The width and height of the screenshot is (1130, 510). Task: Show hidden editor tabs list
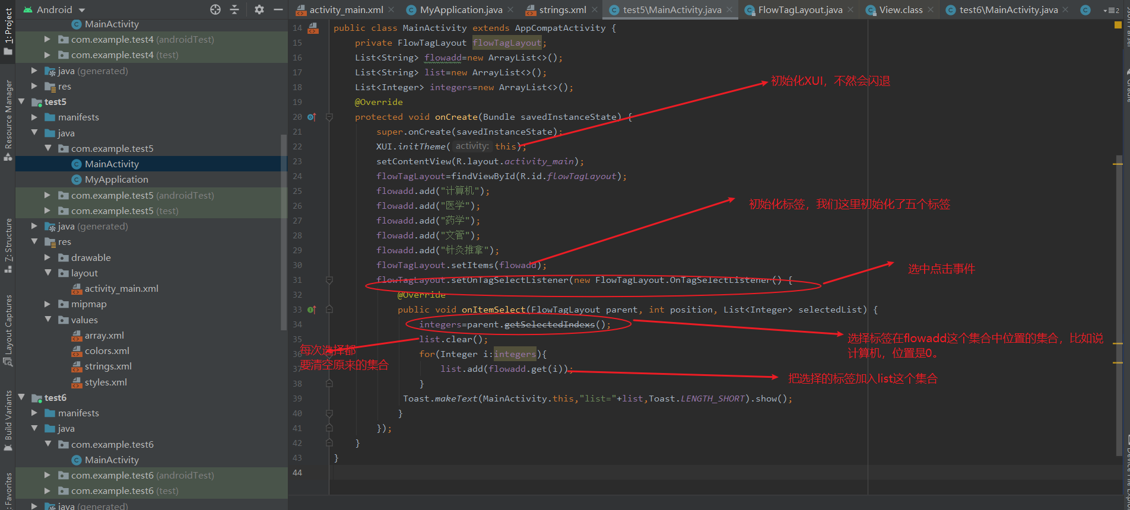(x=1111, y=10)
